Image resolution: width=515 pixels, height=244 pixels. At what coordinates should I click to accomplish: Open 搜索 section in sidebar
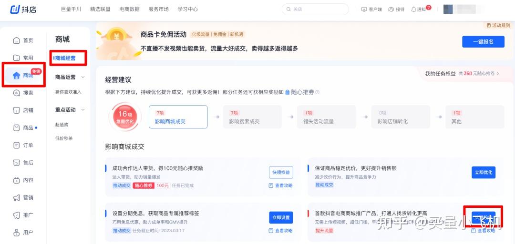(x=23, y=93)
